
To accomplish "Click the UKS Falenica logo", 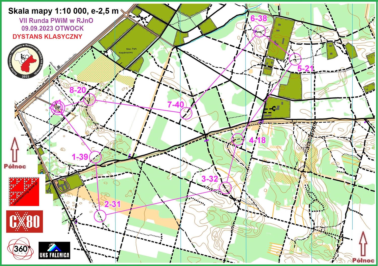I will [x=54, y=250].
